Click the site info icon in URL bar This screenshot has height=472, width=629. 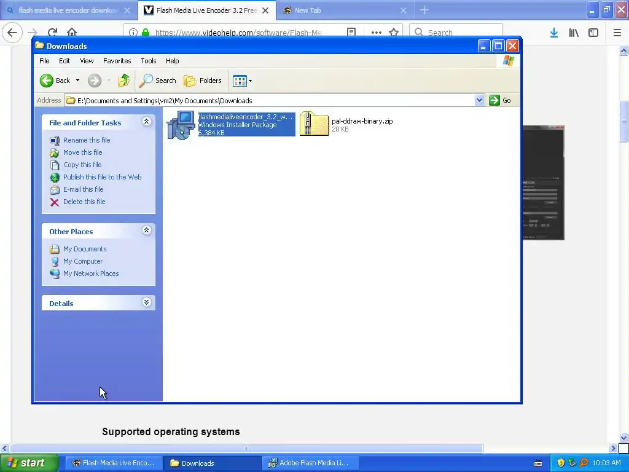pos(133,33)
